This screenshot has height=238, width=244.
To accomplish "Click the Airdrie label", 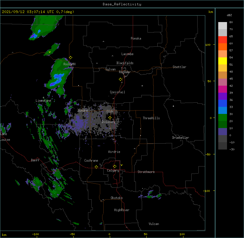I will (114, 152).
